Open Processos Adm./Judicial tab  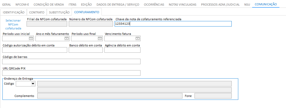220,5
